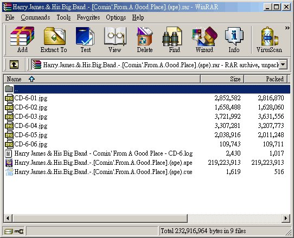Open the File menu
The width and height of the screenshot is (294, 238).
pos(10,17)
